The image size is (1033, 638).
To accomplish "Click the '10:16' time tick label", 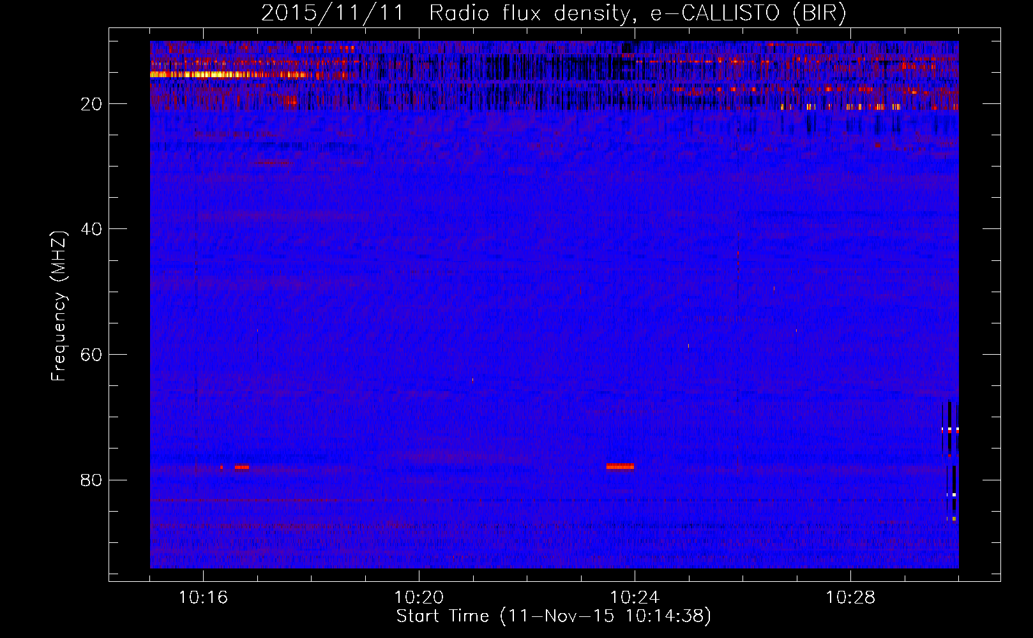I will tap(203, 598).
